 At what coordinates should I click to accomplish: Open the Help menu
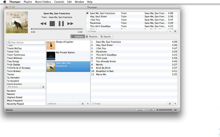[90, 2]
